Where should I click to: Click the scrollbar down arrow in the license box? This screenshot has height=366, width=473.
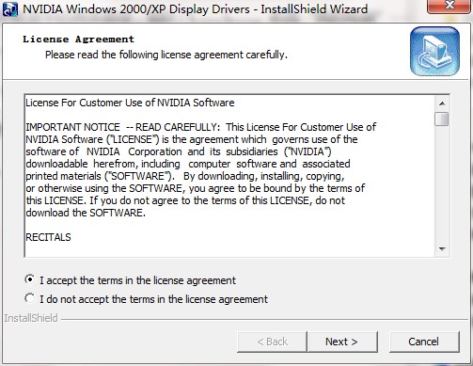tap(442, 249)
